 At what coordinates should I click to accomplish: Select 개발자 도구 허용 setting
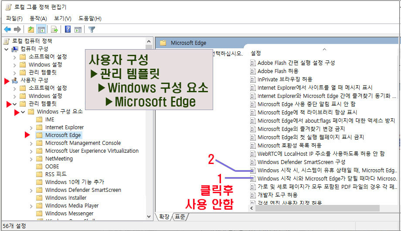[x=278, y=195]
